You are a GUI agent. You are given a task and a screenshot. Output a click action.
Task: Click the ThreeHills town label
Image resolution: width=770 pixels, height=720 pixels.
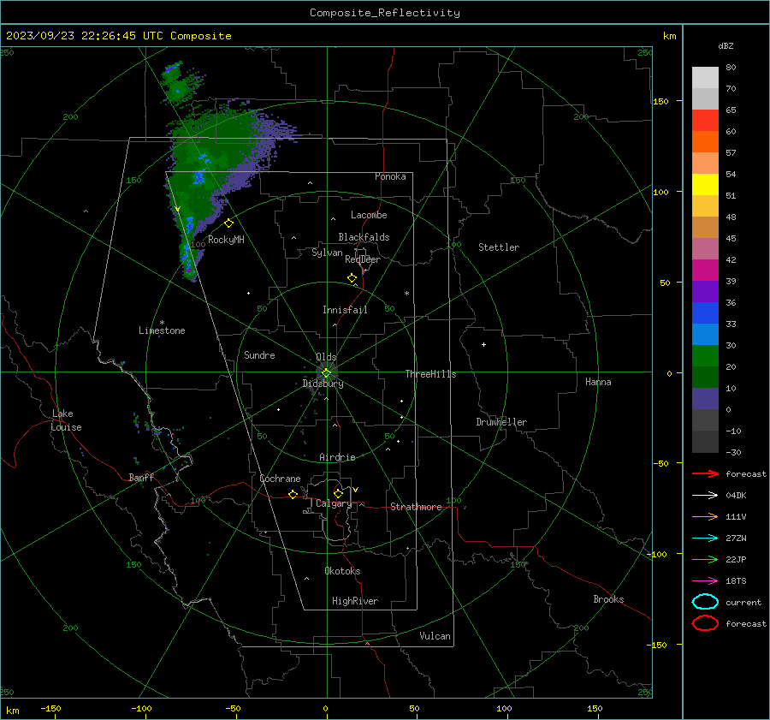click(x=430, y=374)
